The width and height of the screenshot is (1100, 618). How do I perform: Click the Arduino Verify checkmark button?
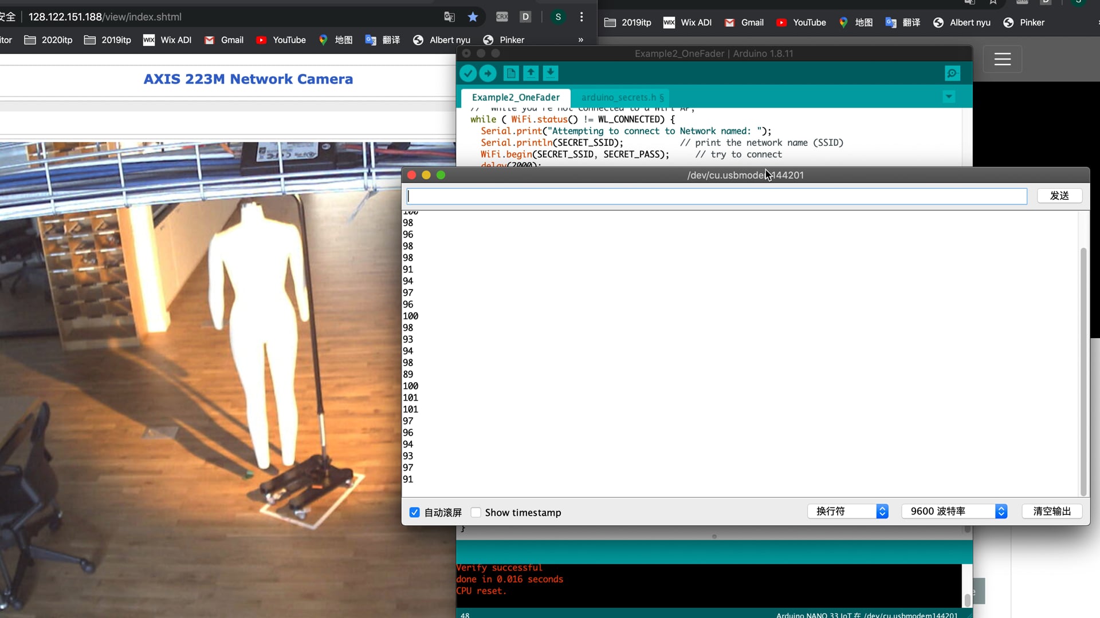[x=468, y=73]
